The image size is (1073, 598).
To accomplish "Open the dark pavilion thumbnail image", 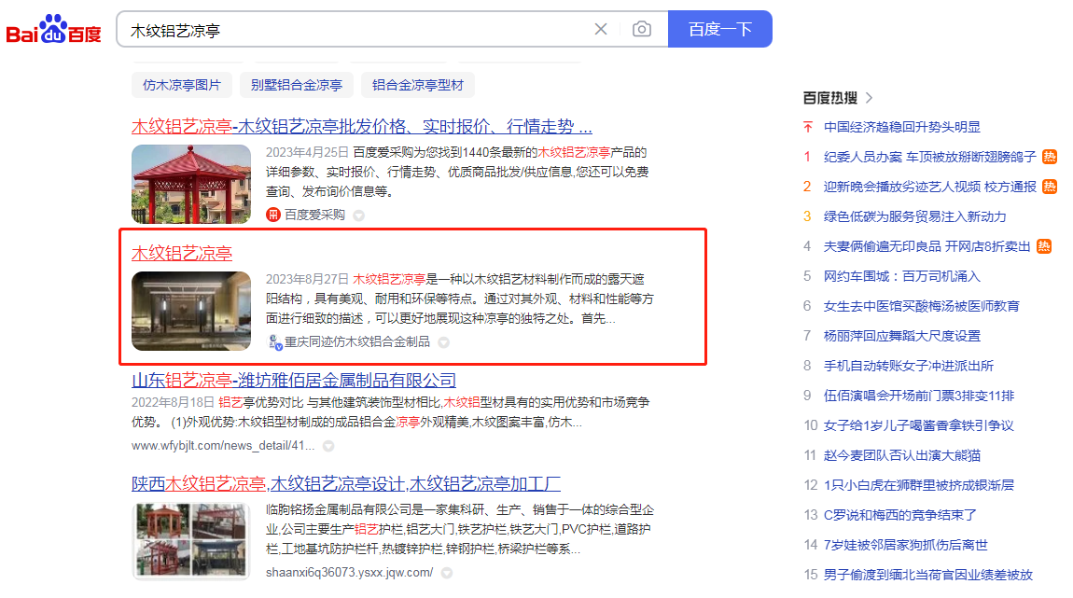I will pyautogui.click(x=191, y=312).
